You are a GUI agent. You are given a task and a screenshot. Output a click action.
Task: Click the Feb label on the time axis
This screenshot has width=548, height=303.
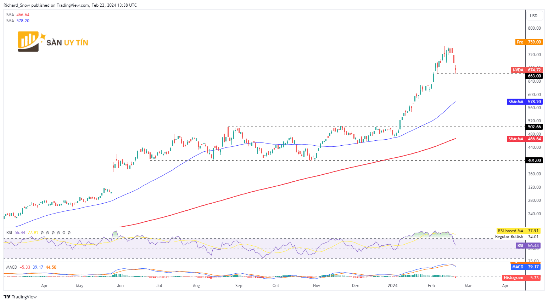[x=431, y=286]
